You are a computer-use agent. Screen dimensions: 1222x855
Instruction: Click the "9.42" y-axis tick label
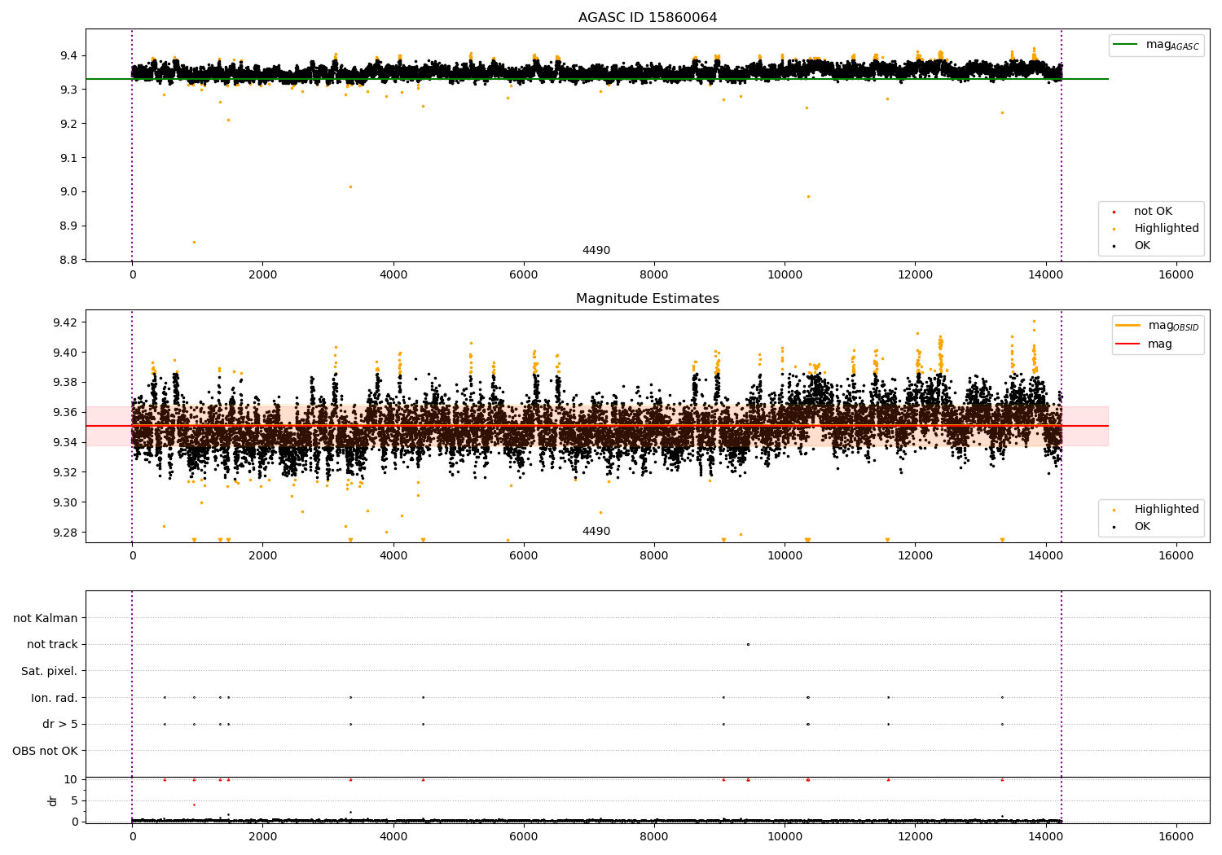click(64, 322)
